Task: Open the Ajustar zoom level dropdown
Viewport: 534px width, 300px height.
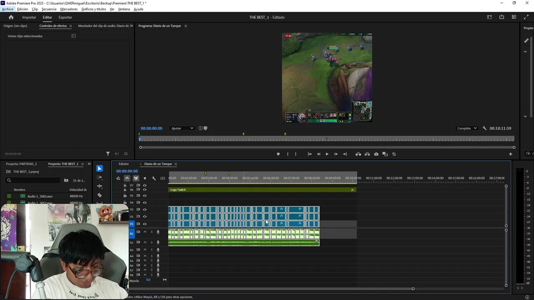Action: point(182,128)
